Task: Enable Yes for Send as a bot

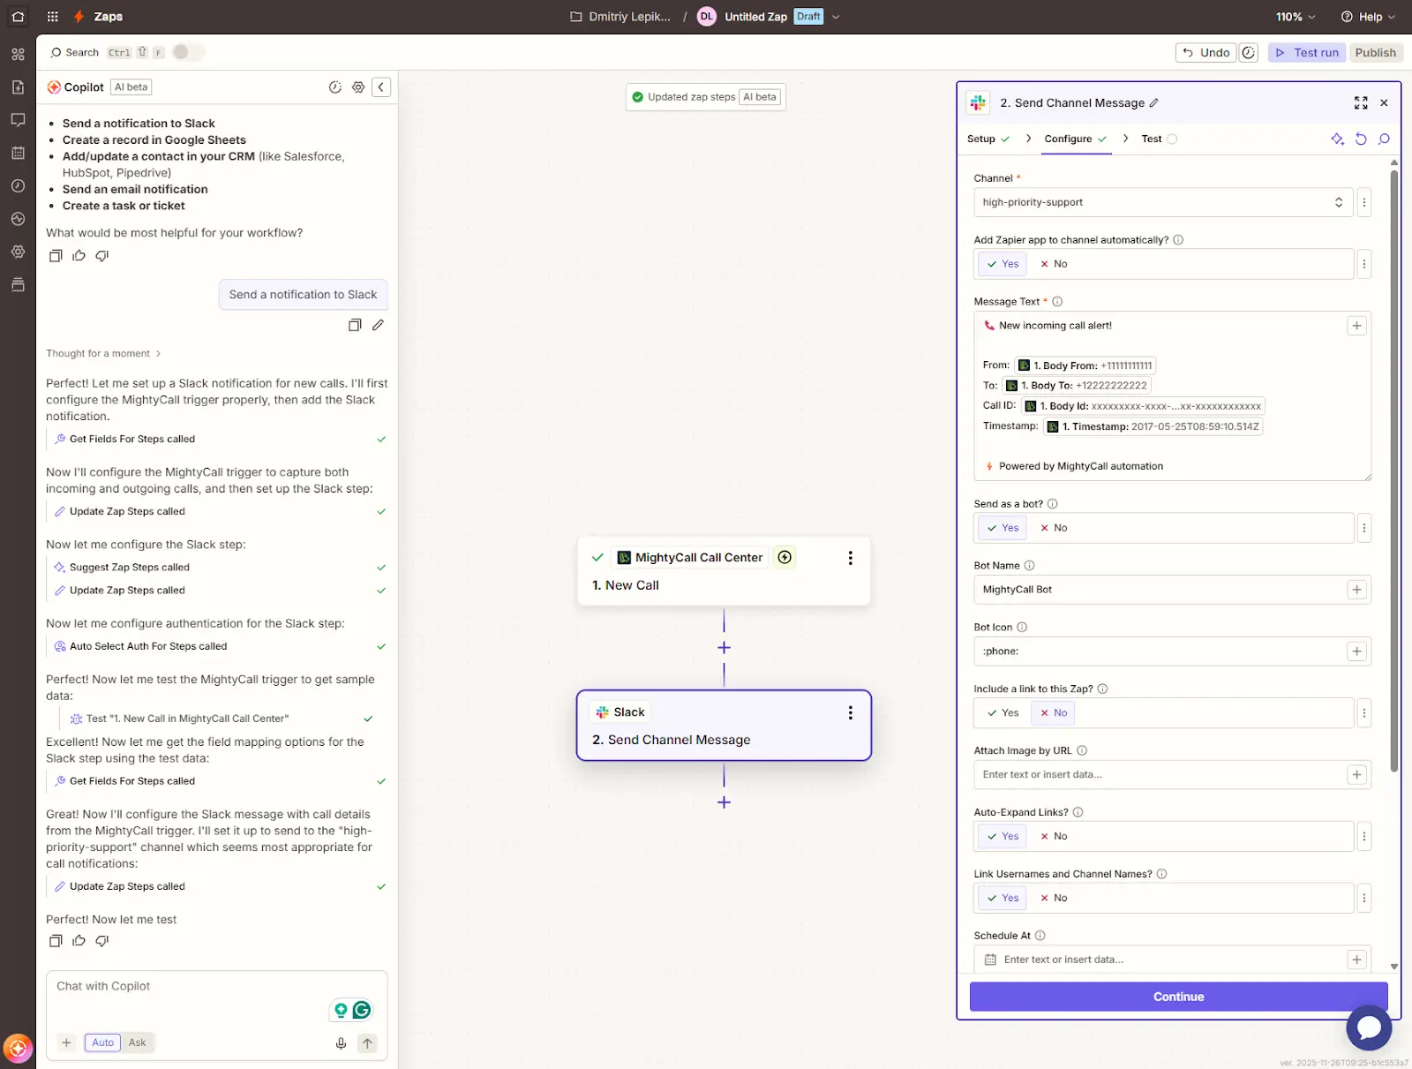Action: point(1002,527)
